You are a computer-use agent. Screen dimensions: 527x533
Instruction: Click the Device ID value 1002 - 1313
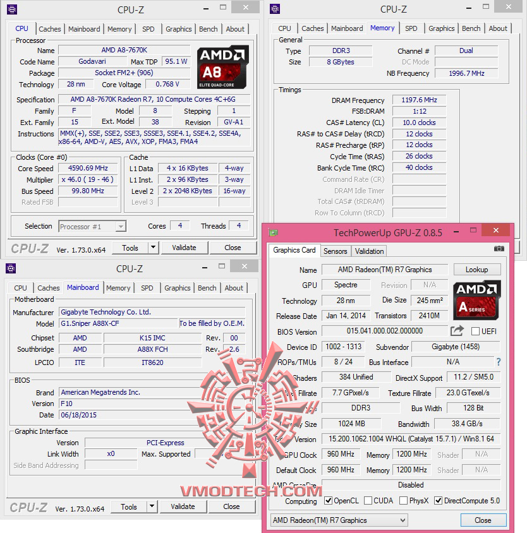[x=343, y=347]
